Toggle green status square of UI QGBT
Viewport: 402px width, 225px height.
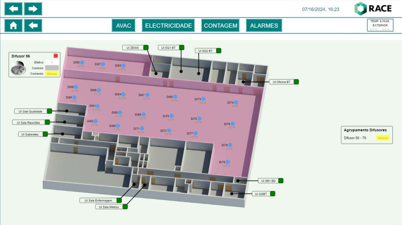273,194
